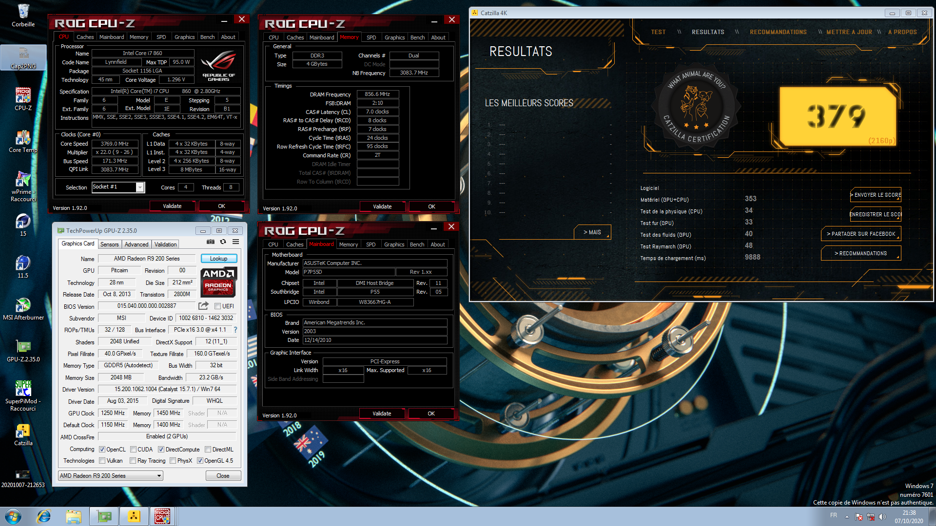936x526 pixels.
Task: Open METTRE A JOUR tab in Catzilla
Action: tap(849, 32)
